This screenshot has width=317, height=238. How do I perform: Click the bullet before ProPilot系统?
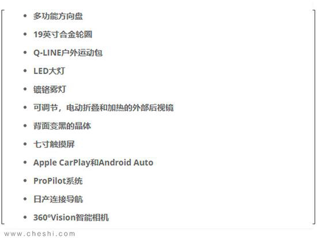tap(25, 180)
